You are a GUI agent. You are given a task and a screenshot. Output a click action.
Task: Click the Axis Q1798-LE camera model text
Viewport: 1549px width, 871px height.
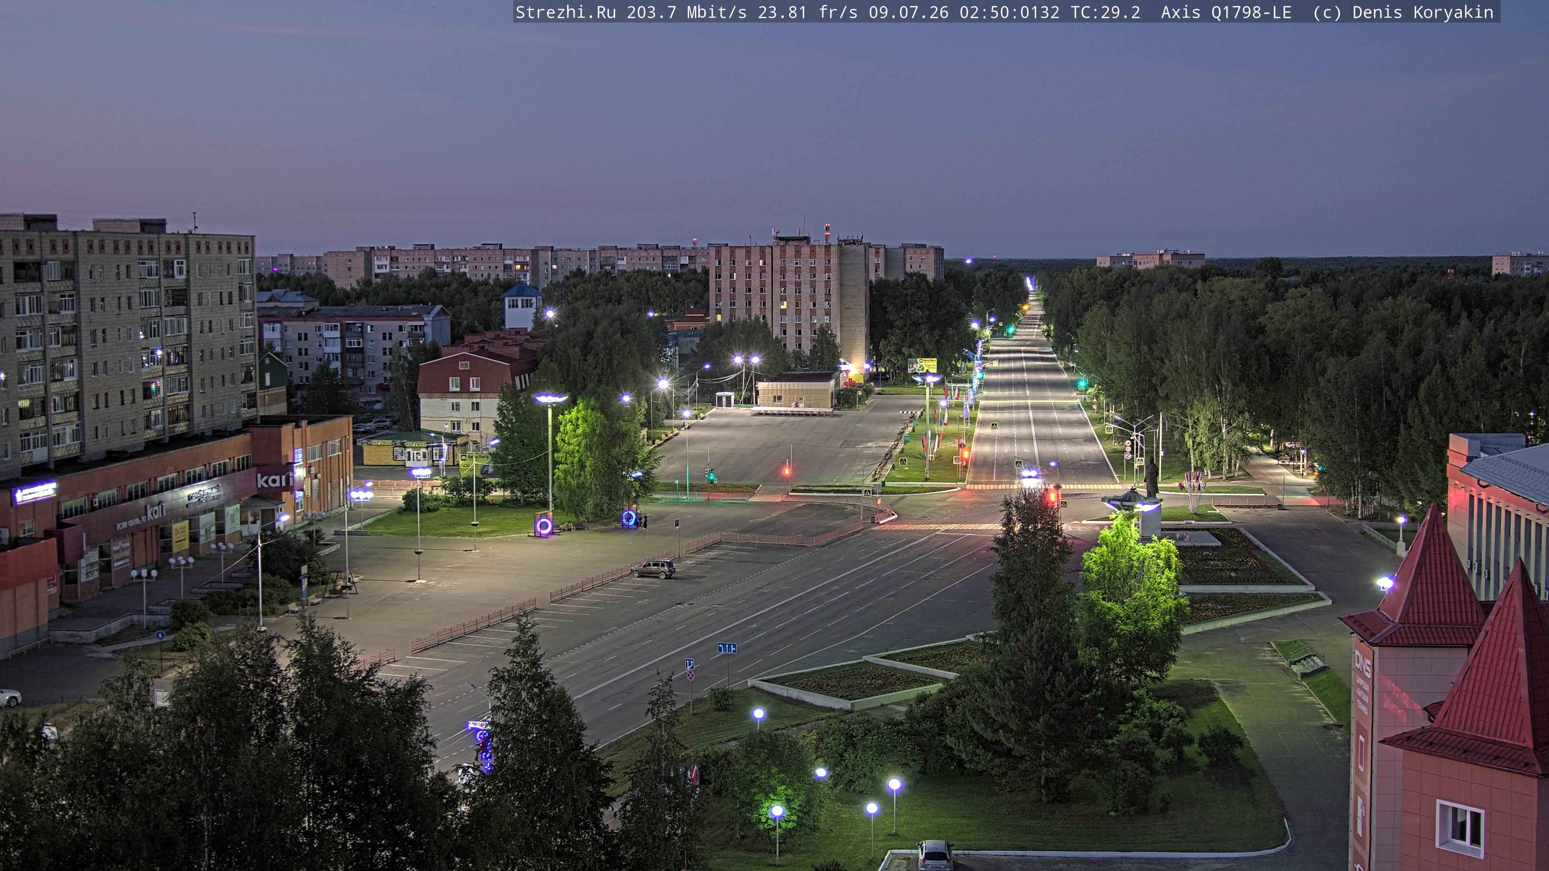(1226, 13)
